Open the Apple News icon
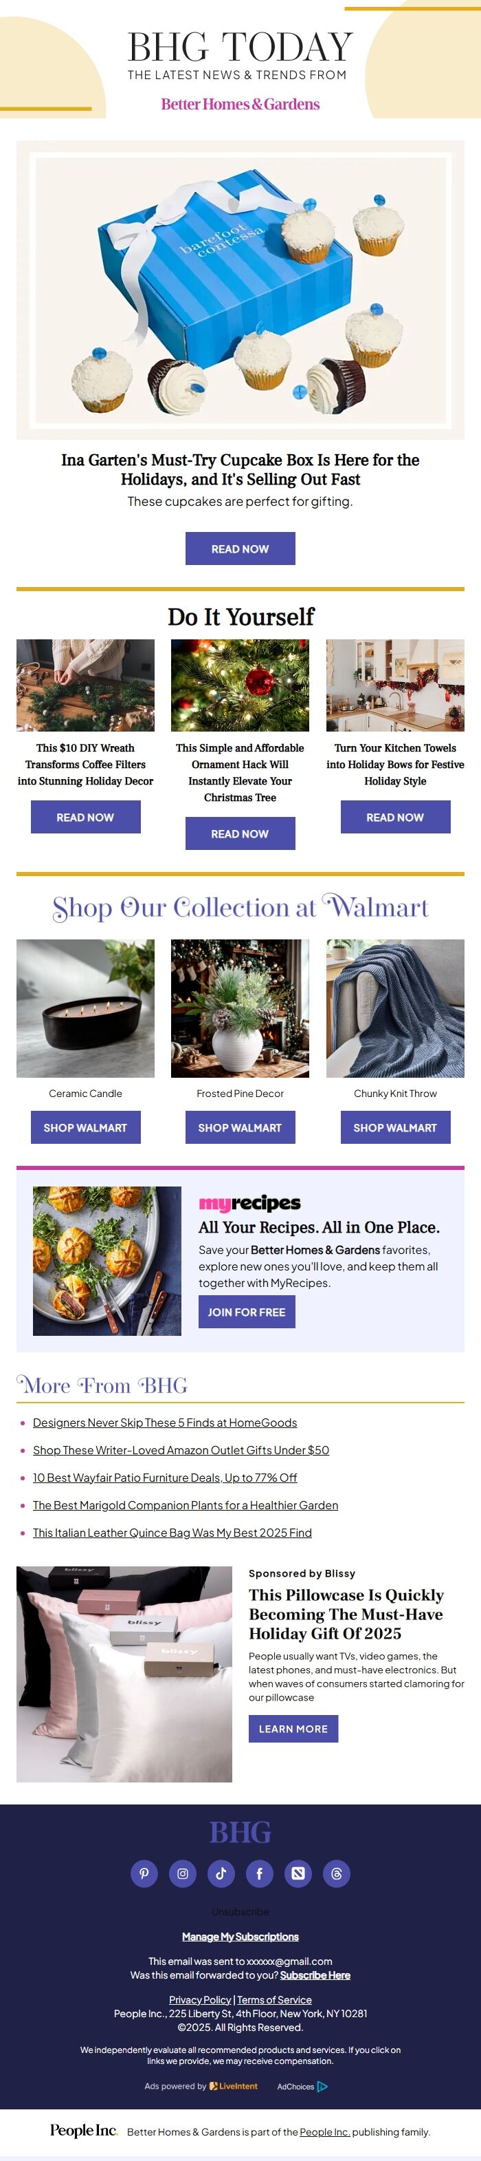 coord(298,1873)
